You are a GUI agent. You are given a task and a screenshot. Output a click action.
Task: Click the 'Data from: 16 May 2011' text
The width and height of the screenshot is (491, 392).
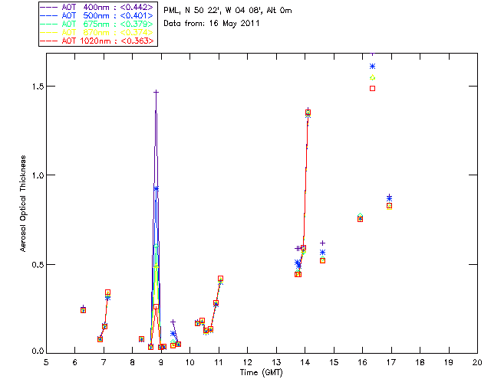click(212, 24)
